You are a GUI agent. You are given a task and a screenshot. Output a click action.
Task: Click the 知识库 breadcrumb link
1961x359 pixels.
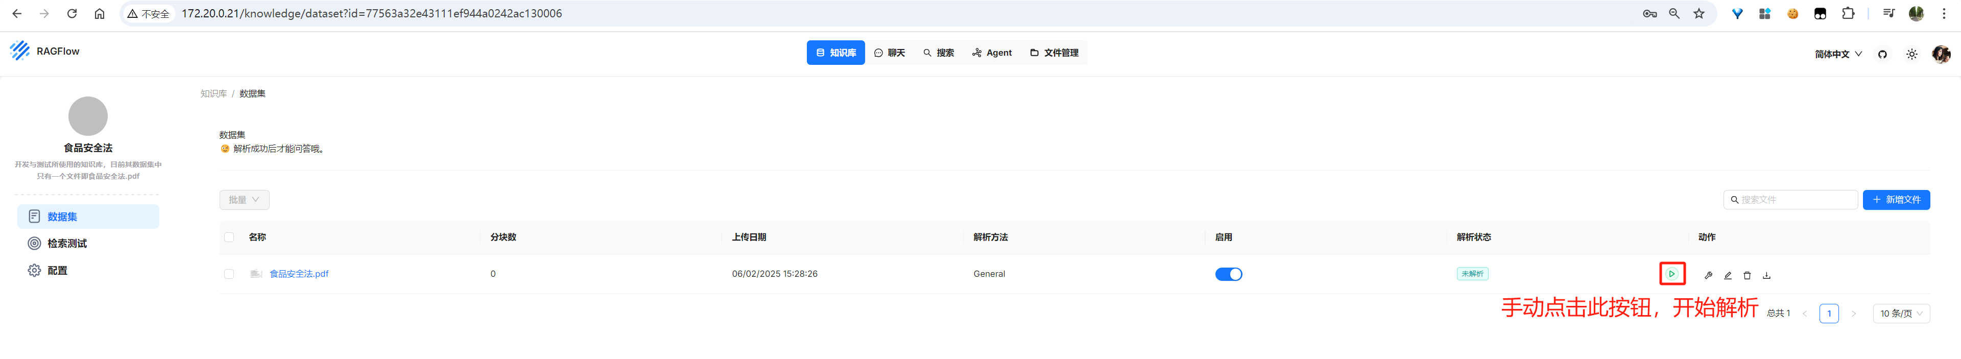tap(213, 93)
